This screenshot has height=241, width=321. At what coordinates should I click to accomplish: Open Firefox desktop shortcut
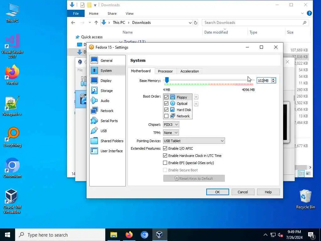[12, 75]
